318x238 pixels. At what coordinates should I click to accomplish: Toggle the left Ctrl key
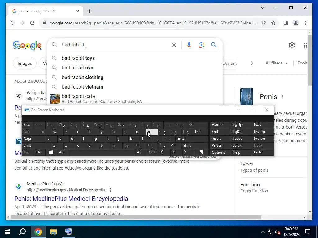[39, 152]
